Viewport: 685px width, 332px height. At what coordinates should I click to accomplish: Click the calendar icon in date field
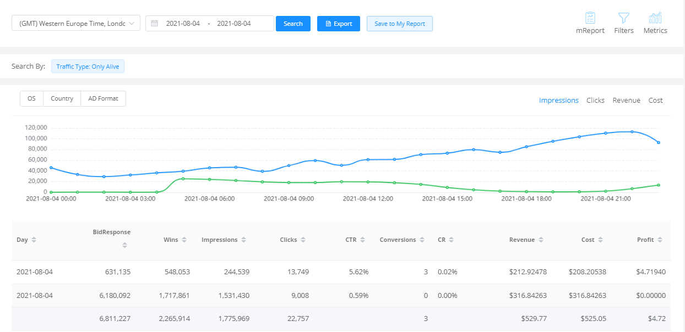[x=155, y=24]
